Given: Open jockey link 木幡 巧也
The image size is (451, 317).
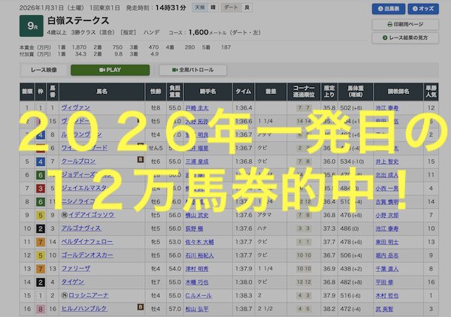Looking at the screenshot, I should [x=197, y=282].
